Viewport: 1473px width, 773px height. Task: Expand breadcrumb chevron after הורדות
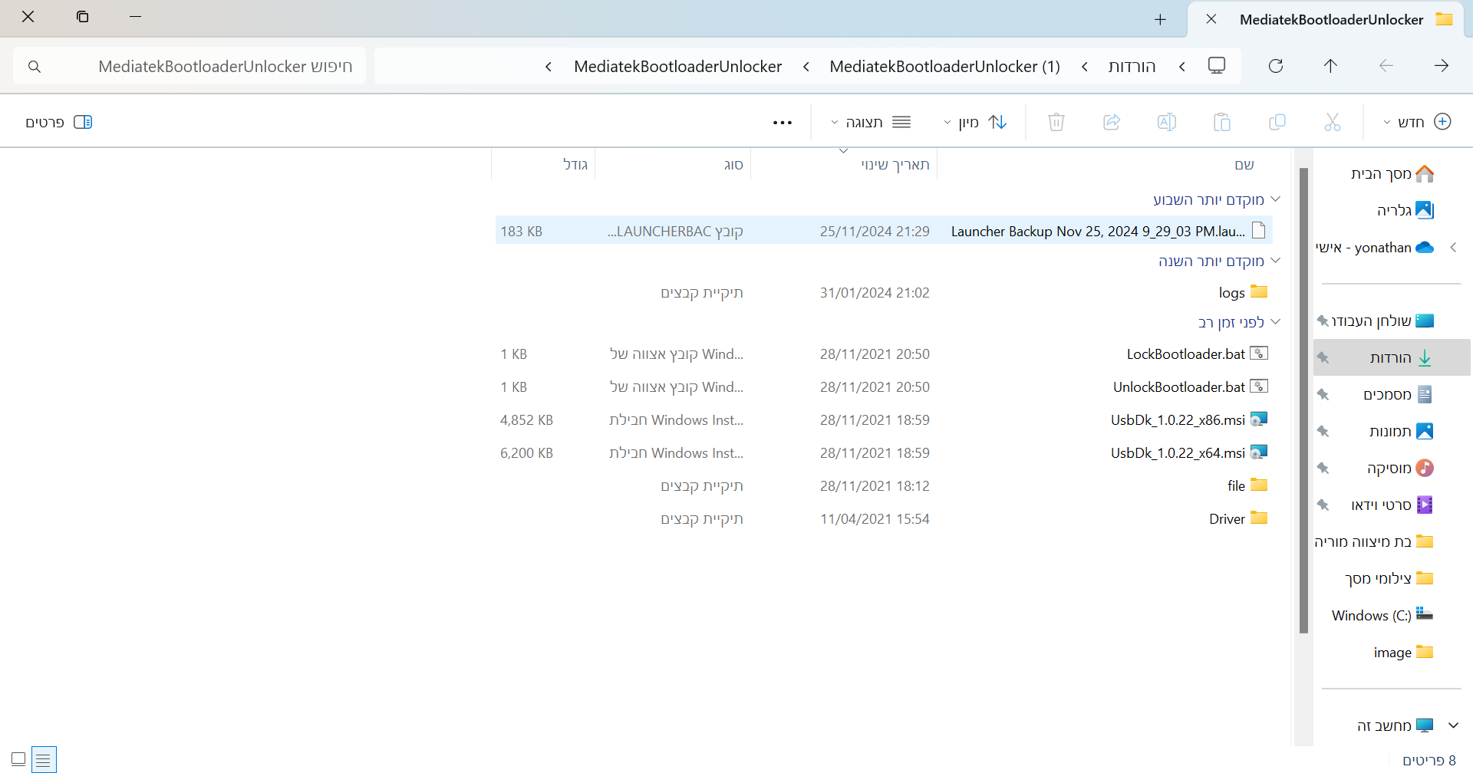(1084, 67)
